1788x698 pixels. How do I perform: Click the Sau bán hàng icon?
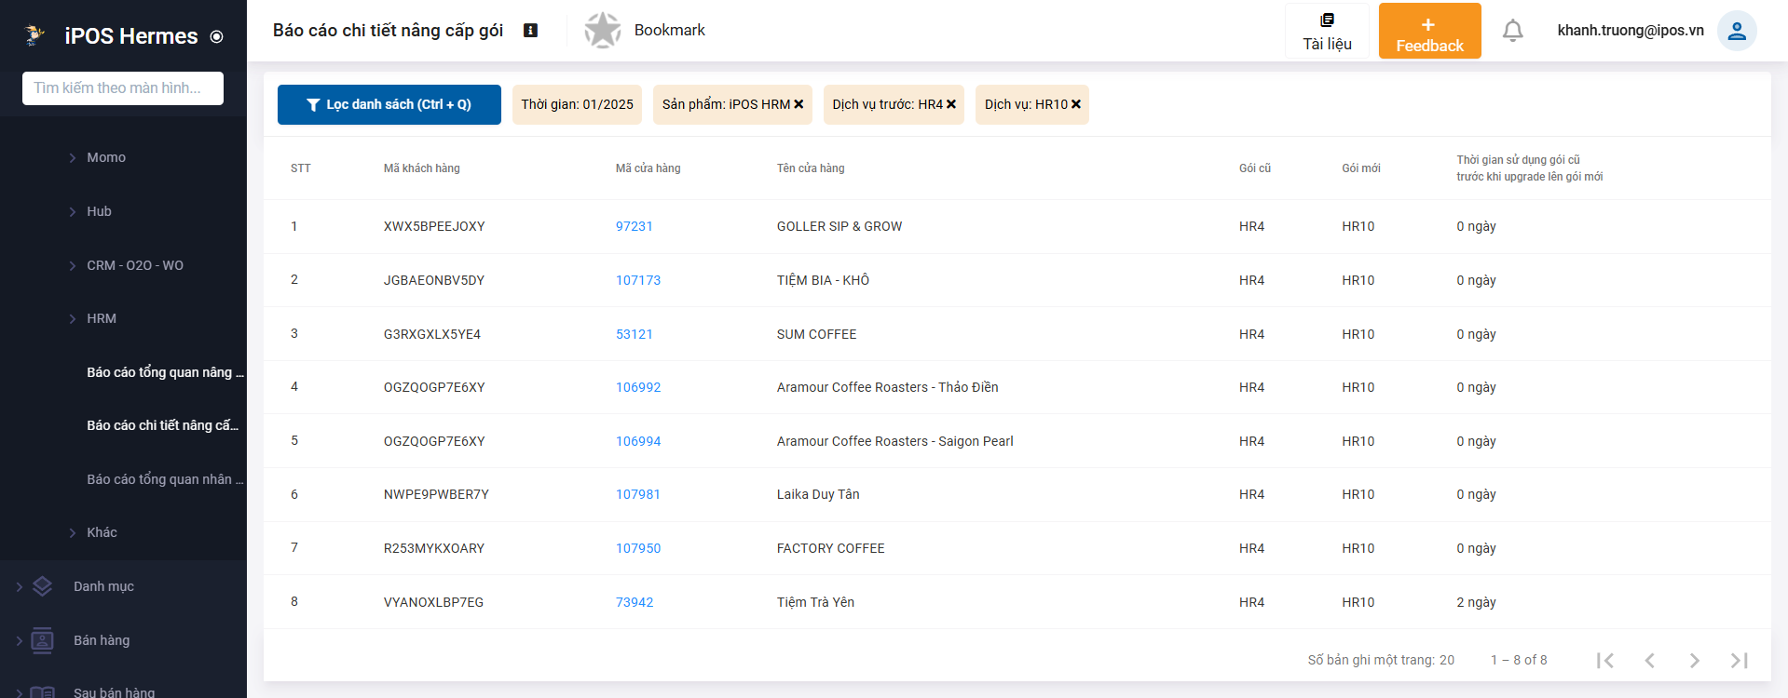tap(42, 691)
